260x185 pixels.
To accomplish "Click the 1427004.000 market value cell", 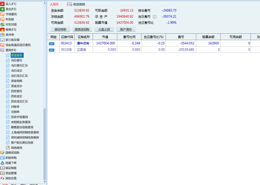I will point(105,43).
